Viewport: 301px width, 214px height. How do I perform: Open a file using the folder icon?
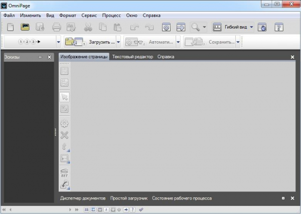(x=25, y=27)
